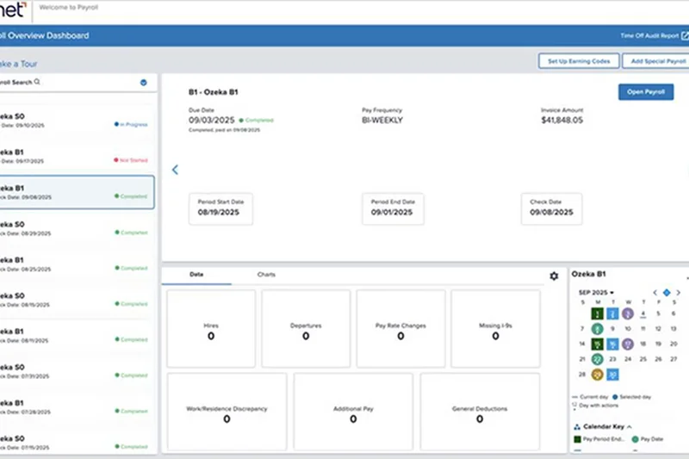Click the Missing I-9s data tile
This screenshot has height=459, width=689.
pyautogui.click(x=496, y=329)
